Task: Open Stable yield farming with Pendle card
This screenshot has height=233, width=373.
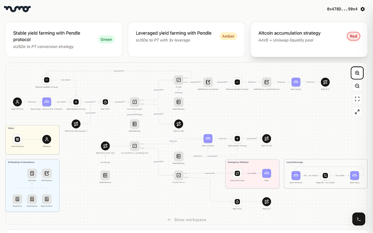Action: (64, 40)
